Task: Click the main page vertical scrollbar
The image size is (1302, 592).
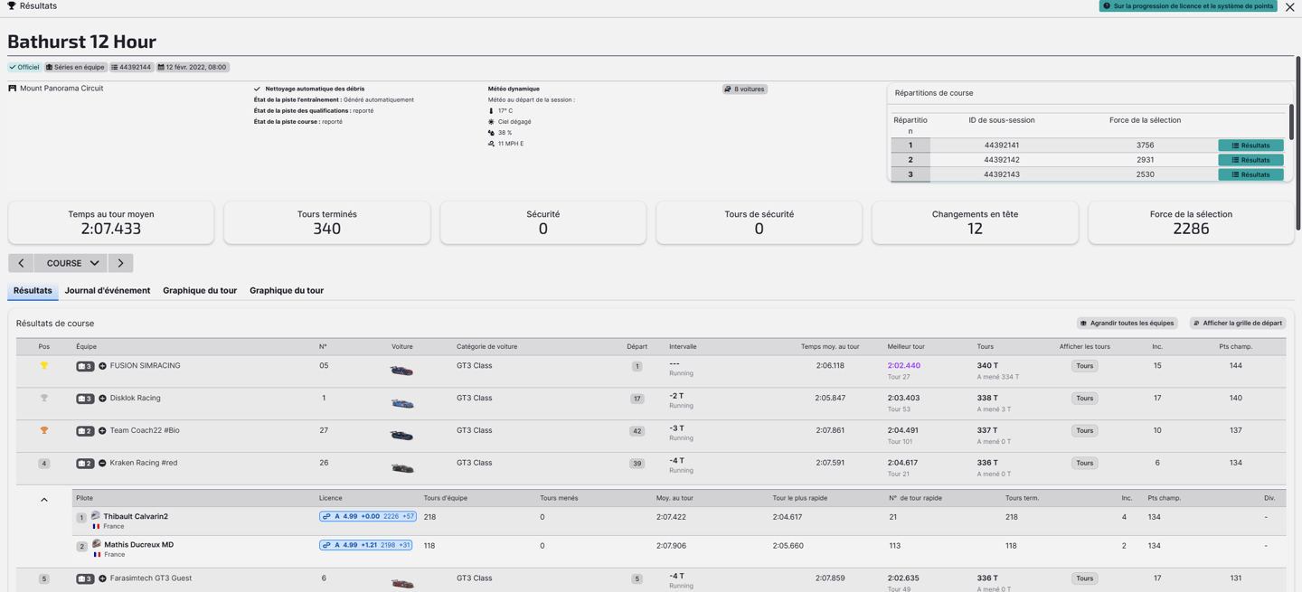Action: (x=1298, y=145)
